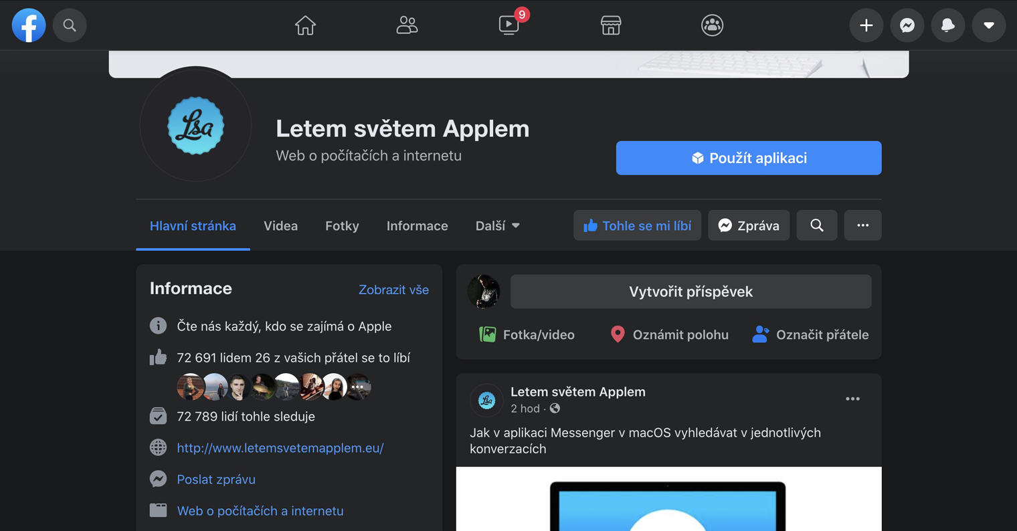Click the info circle icon in Informace
Image resolution: width=1017 pixels, height=531 pixels.
158,326
